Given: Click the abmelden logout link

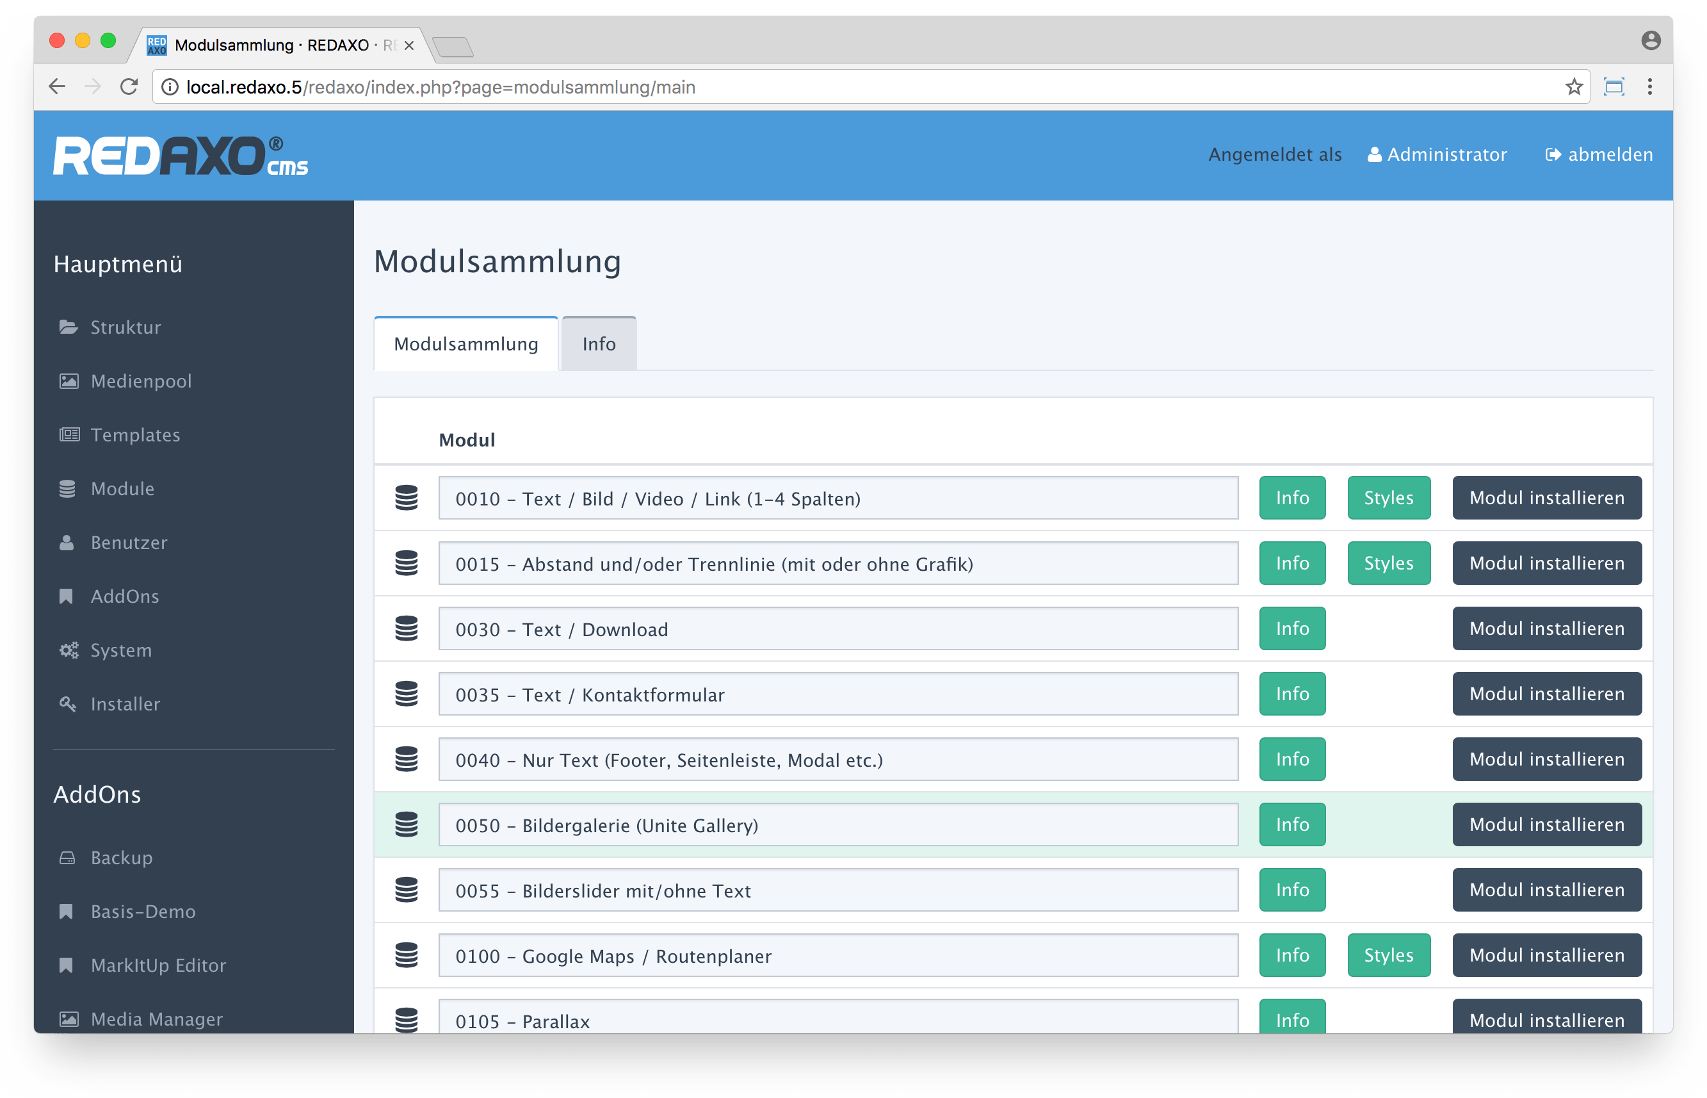Looking at the screenshot, I should click(1599, 155).
